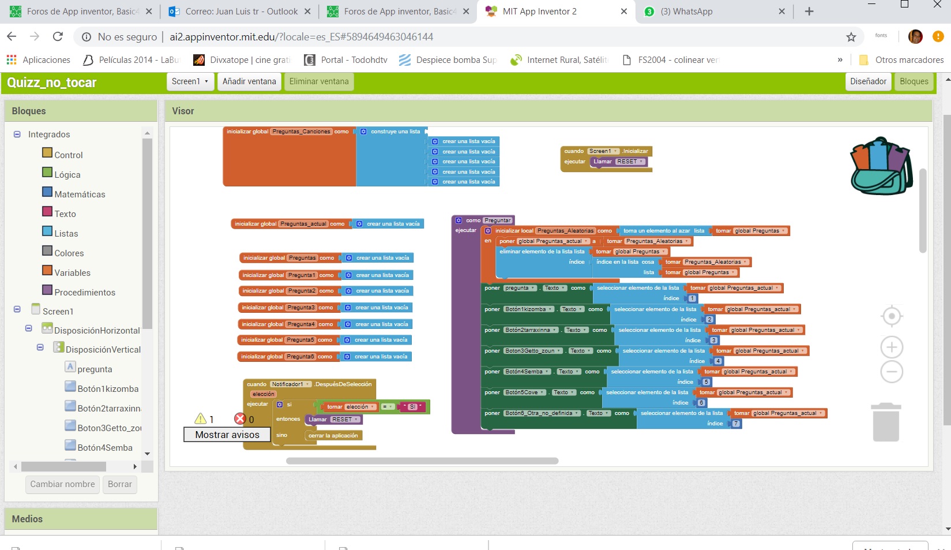Image resolution: width=951 pixels, height=550 pixels.
Task: Zoom out with the minus icon
Action: (892, 372)
